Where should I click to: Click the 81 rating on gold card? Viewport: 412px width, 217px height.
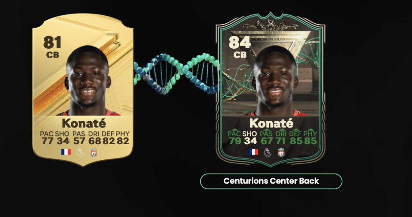pos(52,43)
